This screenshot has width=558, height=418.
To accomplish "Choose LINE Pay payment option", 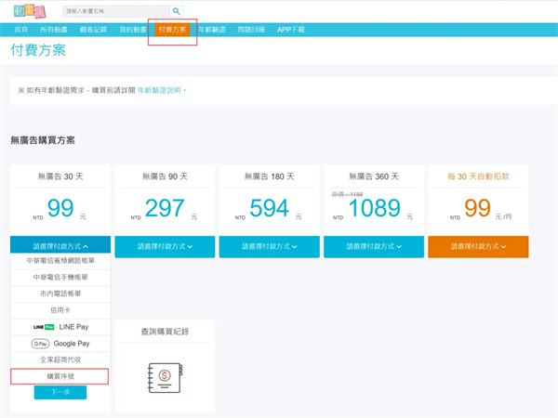I will coord(60,327).
